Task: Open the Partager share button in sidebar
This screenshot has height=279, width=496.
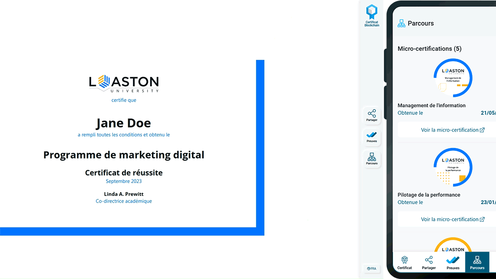Action: (372, 115)
